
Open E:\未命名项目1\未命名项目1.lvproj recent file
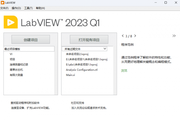(x=87, y=59)
